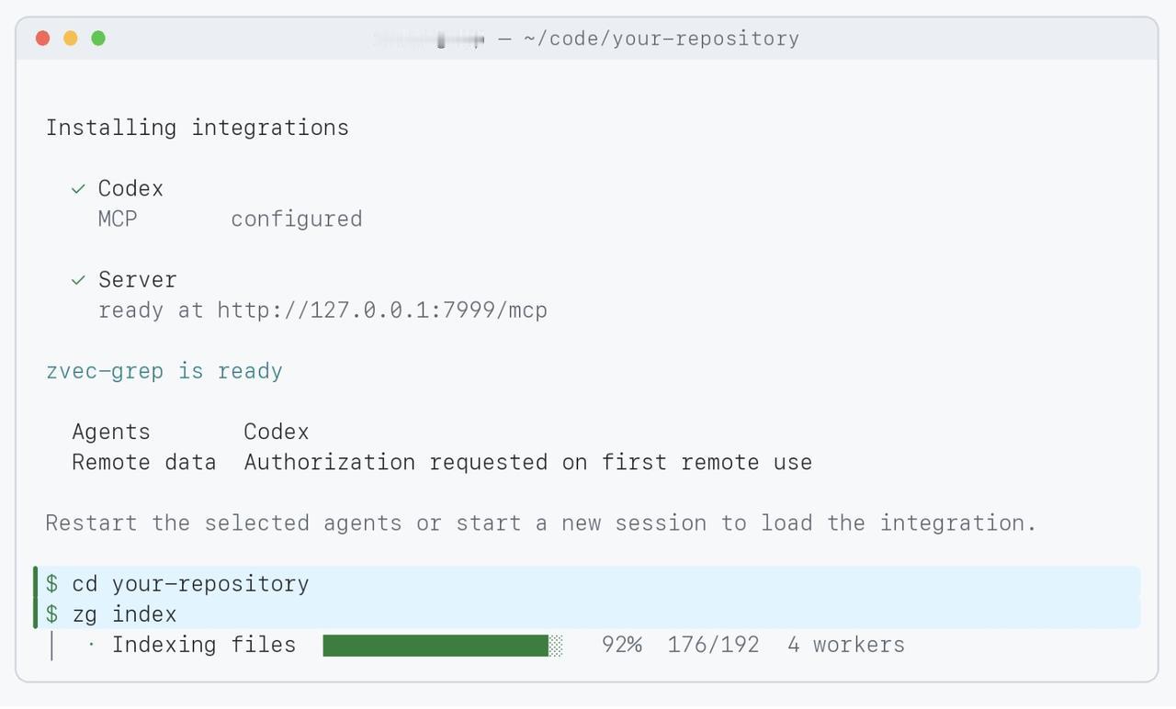Click the 'Indexing files' status label
The height and width of the screenshot is (709, 1176).
click(x=204, y=645)
